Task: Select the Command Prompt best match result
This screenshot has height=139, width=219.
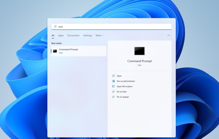Action: pos(79,51)
